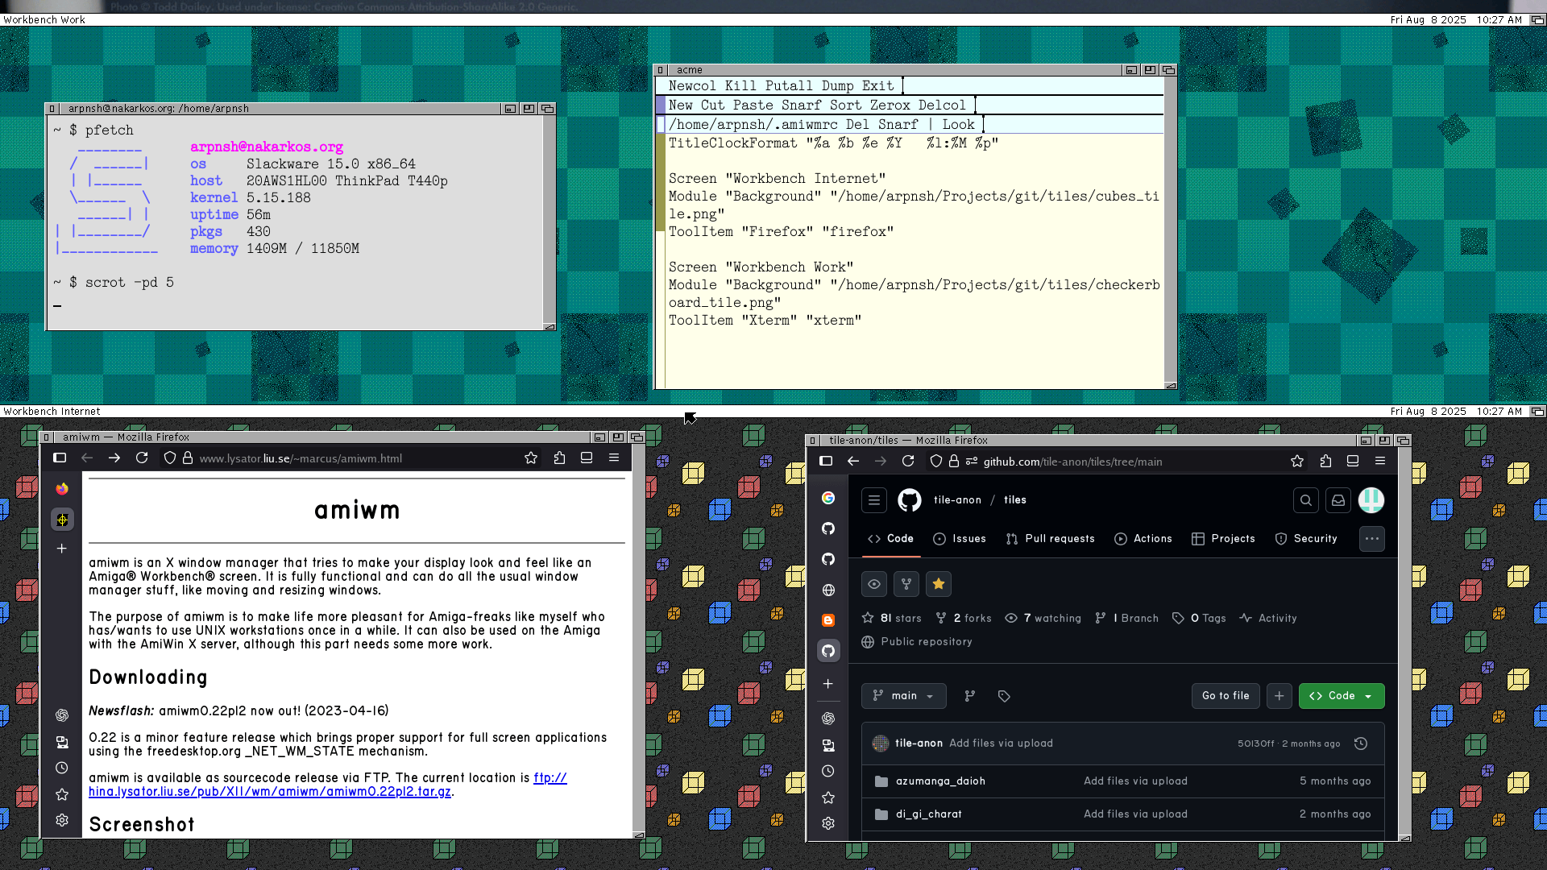Click the GitHub octocat logo in page header

[910, 500]
